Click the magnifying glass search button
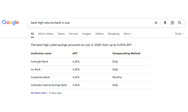The height and width of the screenshot is (112, 188). (x=180, y=23)
